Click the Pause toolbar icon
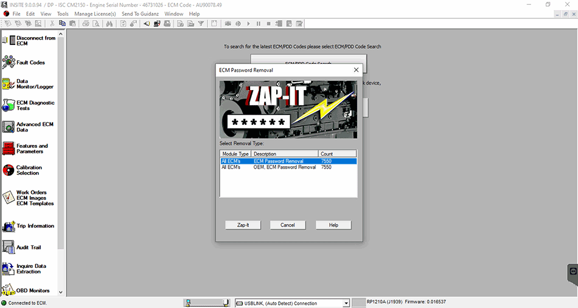 tap(259, 24)
